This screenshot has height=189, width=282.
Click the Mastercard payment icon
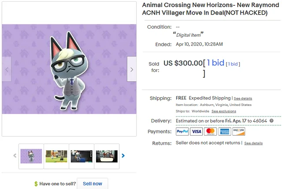coord(211,132)
